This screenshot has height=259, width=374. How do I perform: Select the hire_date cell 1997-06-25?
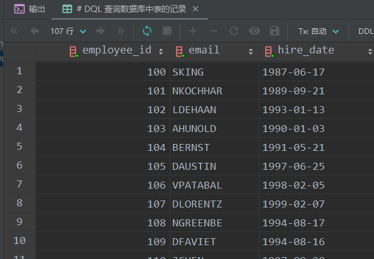pyautogui.click(x=317, y=166)
